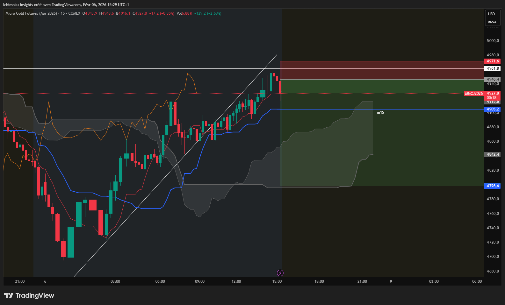Click the blue 4798,6 price label
Viewport: 505px width, 305px height.
[x=493, y=186]
